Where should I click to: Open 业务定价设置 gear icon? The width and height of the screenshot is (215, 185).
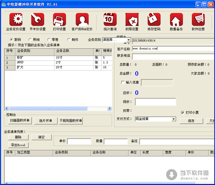coord(16,19)
